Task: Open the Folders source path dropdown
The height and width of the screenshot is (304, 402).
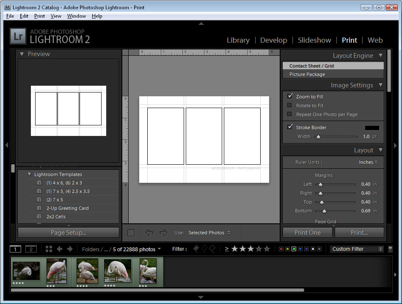Action: [121, 249]
